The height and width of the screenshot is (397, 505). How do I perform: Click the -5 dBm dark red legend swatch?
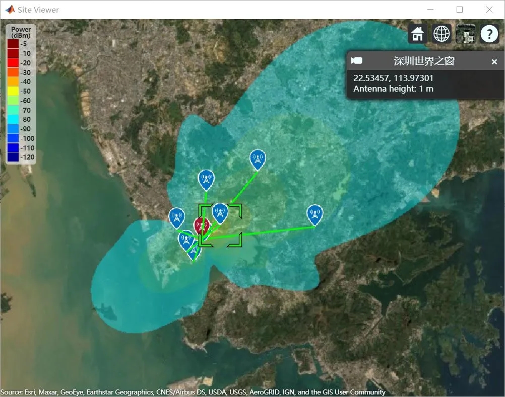13,44
